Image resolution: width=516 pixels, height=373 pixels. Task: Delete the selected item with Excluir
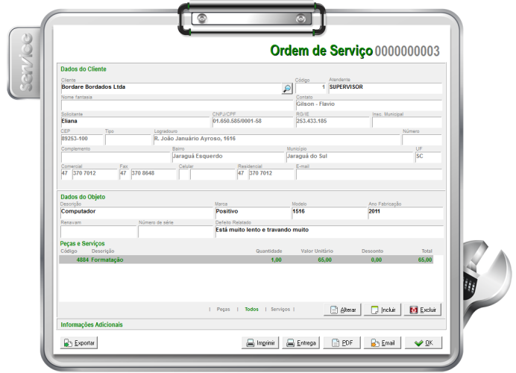(x=423, y=309)
